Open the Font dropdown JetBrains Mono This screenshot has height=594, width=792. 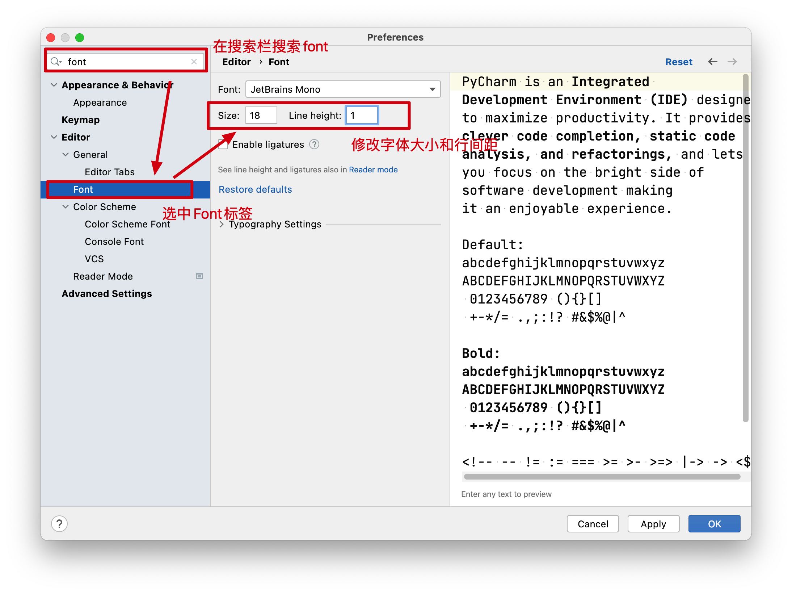342,89
